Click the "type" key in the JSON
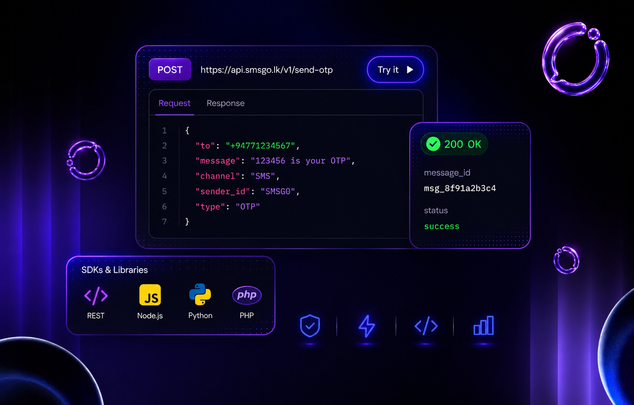634x405 pixels. click(x=210, y=207)
